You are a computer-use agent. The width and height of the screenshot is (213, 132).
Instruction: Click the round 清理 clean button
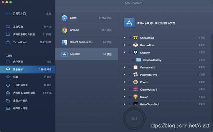pos(134,118)
